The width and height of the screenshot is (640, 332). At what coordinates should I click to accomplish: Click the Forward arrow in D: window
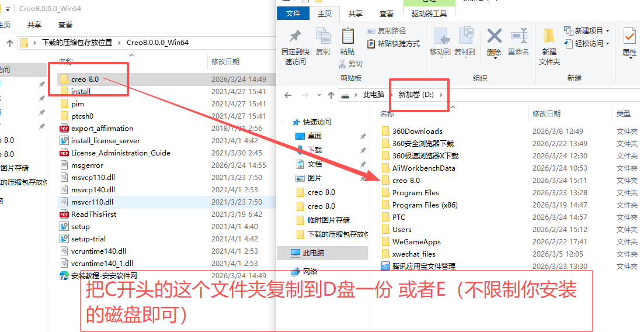point(305,95)
